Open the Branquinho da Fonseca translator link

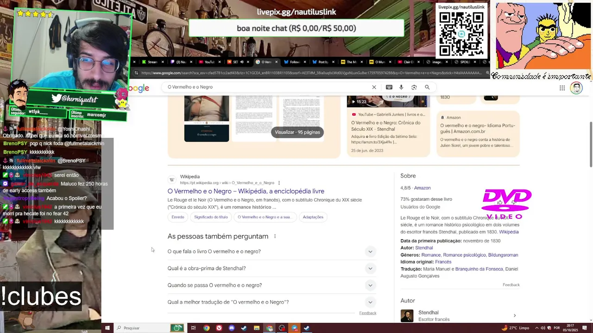(x=479, y=269)
